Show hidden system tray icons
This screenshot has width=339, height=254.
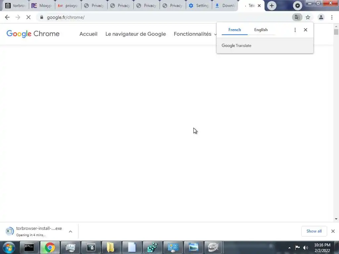(289, 248)
